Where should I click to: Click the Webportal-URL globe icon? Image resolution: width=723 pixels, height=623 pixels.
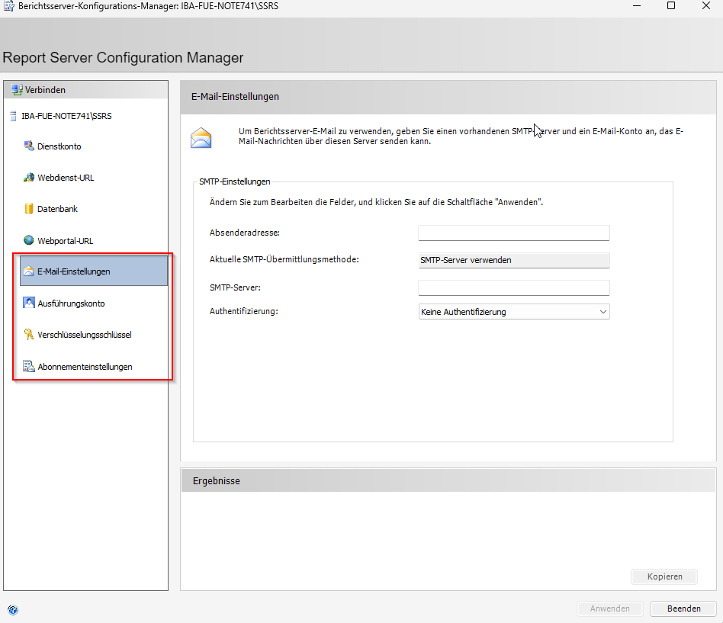click(x=29, y=240)
